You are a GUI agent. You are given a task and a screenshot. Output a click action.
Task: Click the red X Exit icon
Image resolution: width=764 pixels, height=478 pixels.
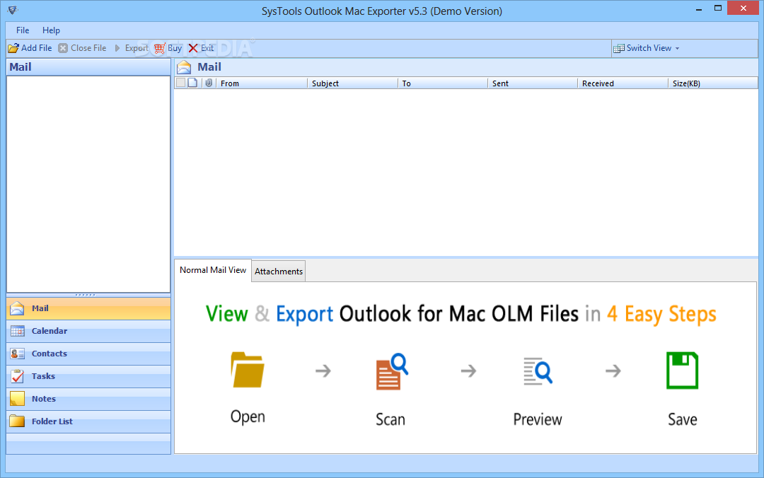coord(193,48)
